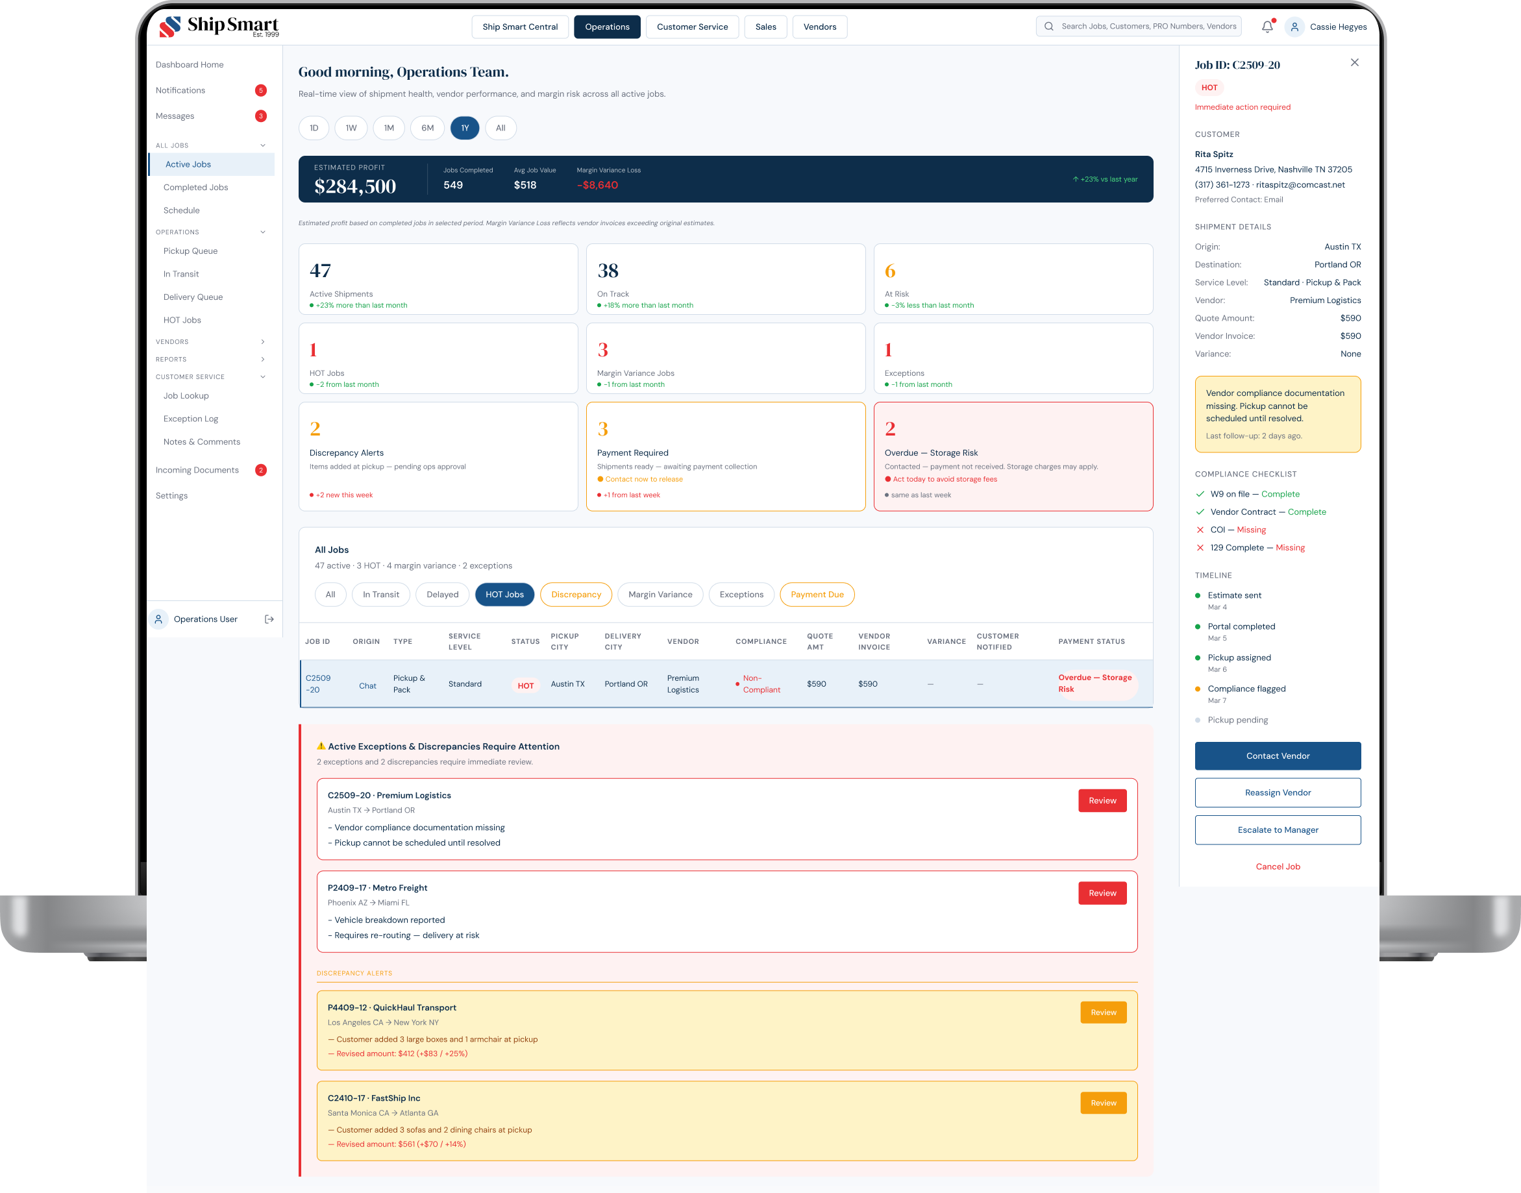Expand the Reports sidebar section
Viewport: 1521px width, 1193px height.
pyautogui.click(x=263, y=359)
